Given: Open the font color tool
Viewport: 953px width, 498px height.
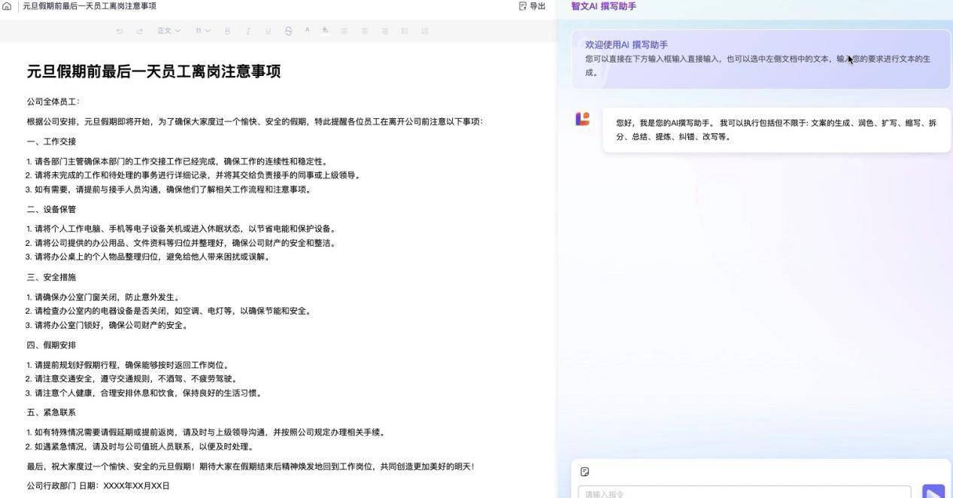Looking at the screenshot, I should [306, 31].
